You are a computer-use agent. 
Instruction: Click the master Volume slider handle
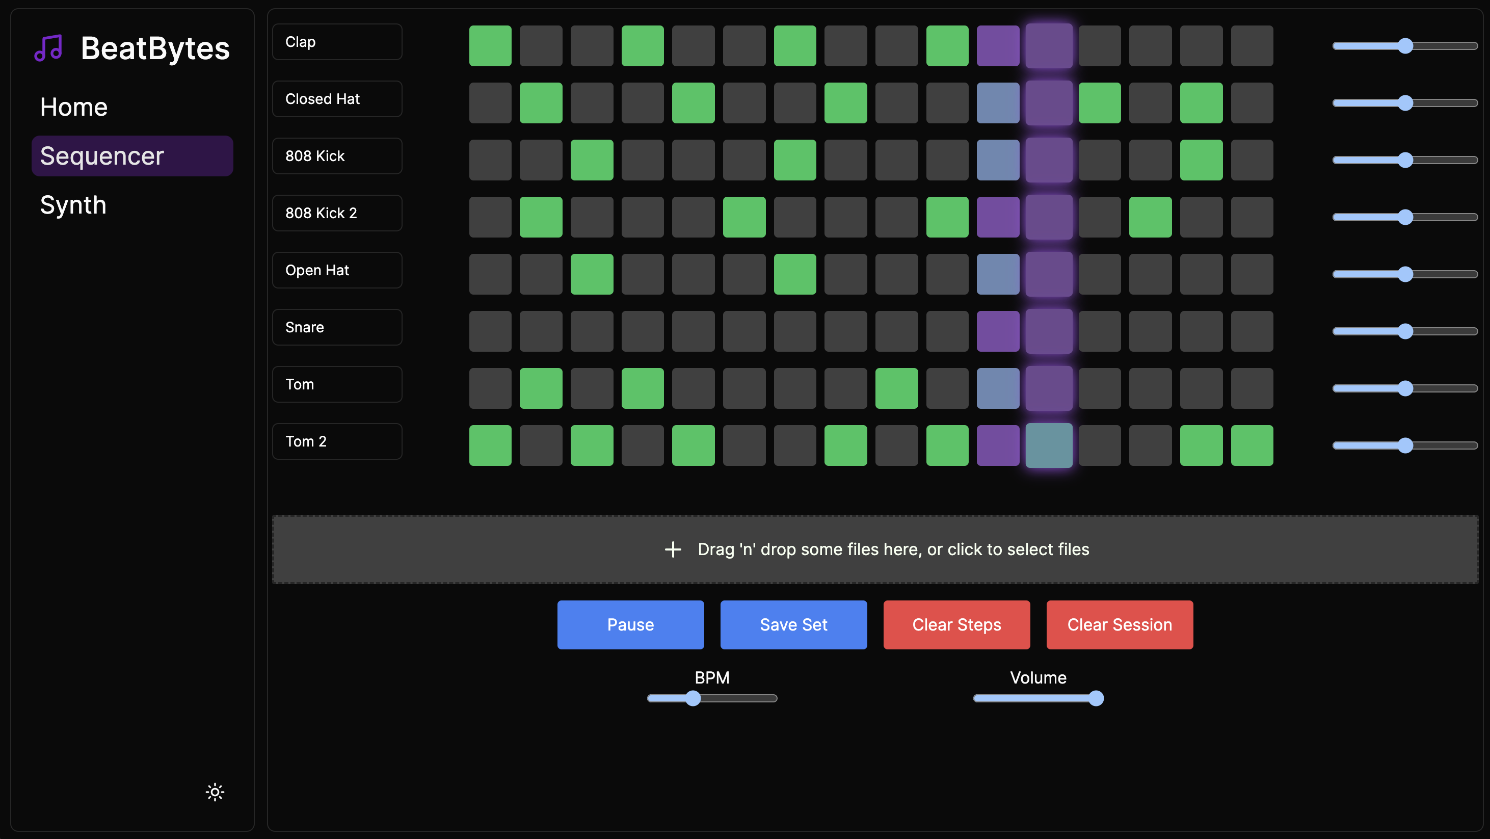(x=1096, y=698)
